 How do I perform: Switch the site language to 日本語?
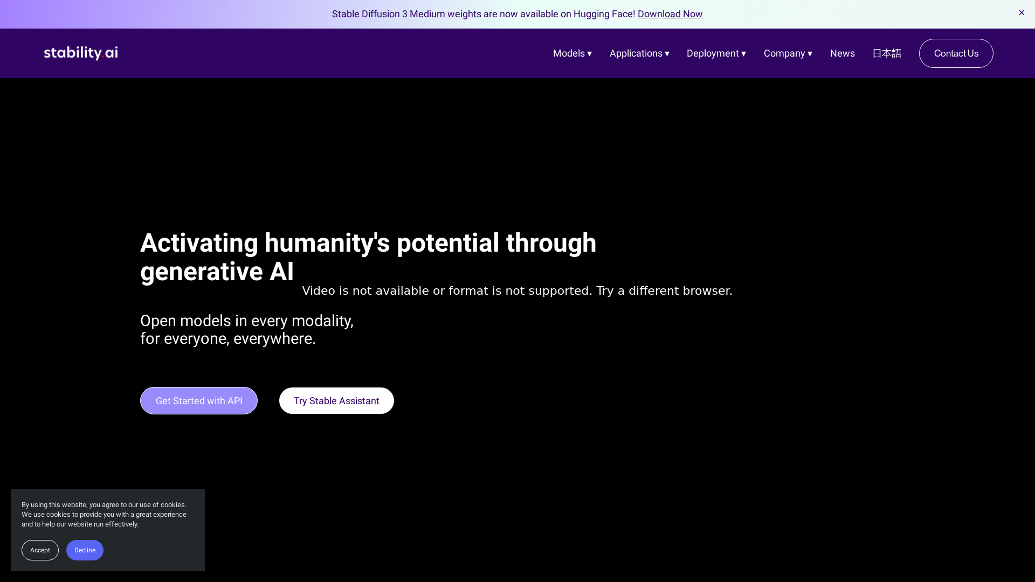click(887, 53)
